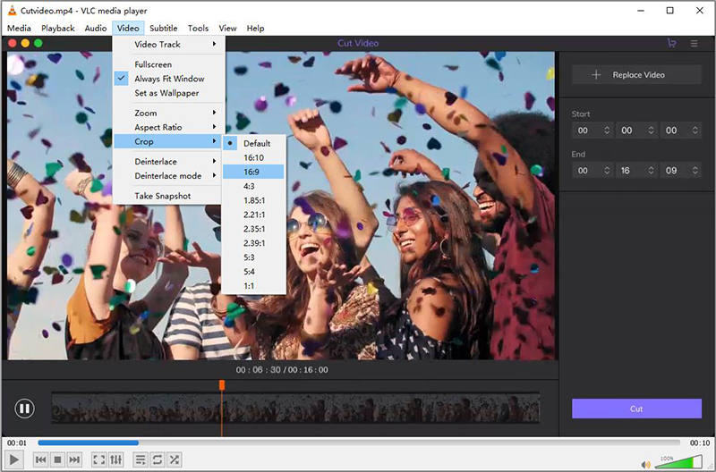Click Replace Video button
Viewport: 716px width, 472px height.
tap(636, 75)
